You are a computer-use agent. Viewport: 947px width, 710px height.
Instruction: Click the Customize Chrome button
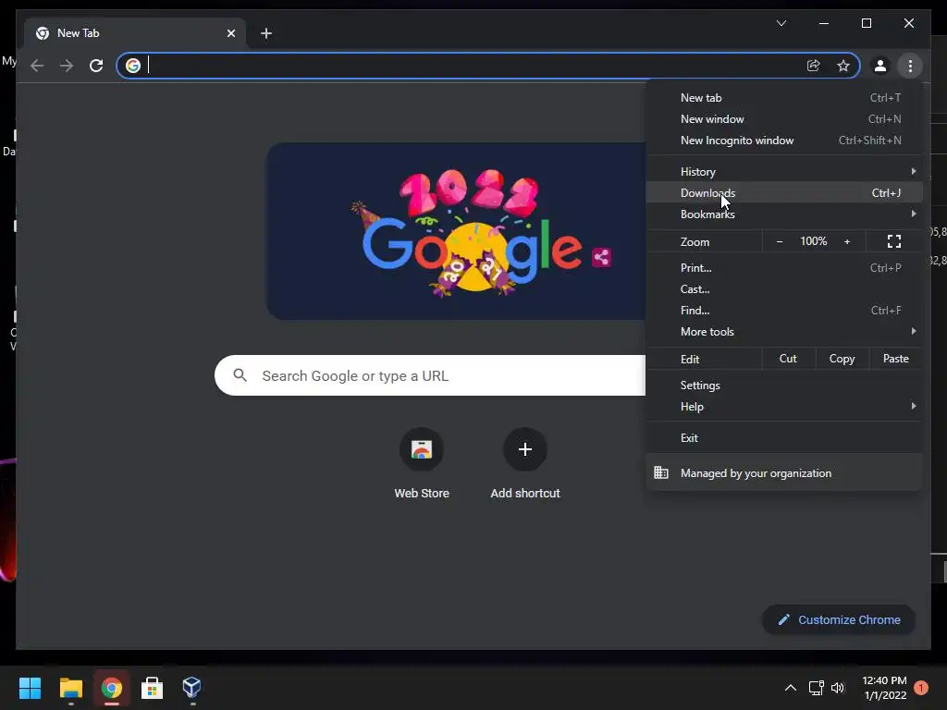838,619
